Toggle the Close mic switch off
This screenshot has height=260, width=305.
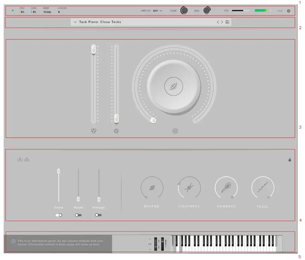(59, 215)
